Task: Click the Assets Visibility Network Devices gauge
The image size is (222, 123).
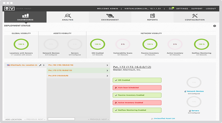Action: tap(51, 44)
